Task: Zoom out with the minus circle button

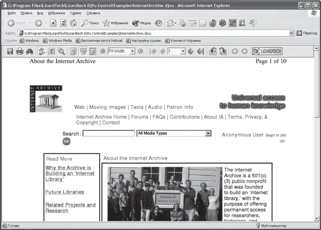Action: point(140,51)
